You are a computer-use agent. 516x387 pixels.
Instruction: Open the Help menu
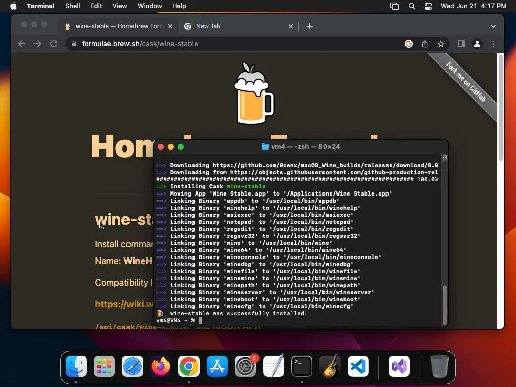point(179,6)
